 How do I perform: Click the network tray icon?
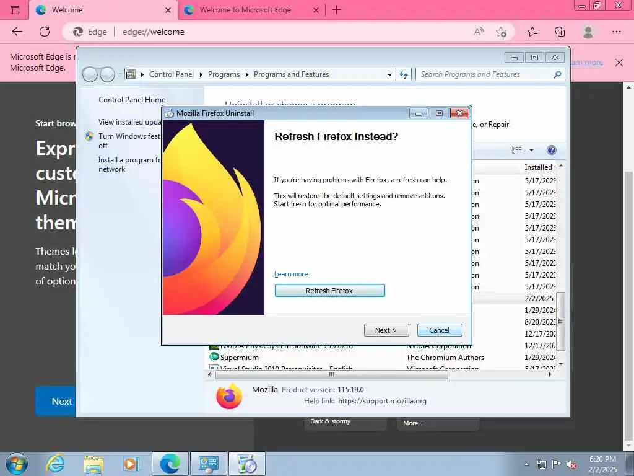[541, 464]
